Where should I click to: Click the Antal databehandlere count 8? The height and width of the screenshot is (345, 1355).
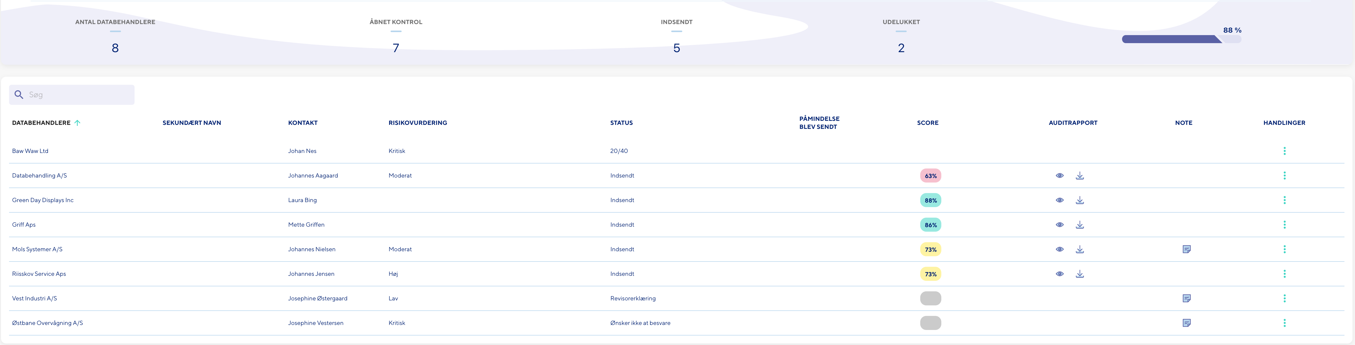point(115,48)
